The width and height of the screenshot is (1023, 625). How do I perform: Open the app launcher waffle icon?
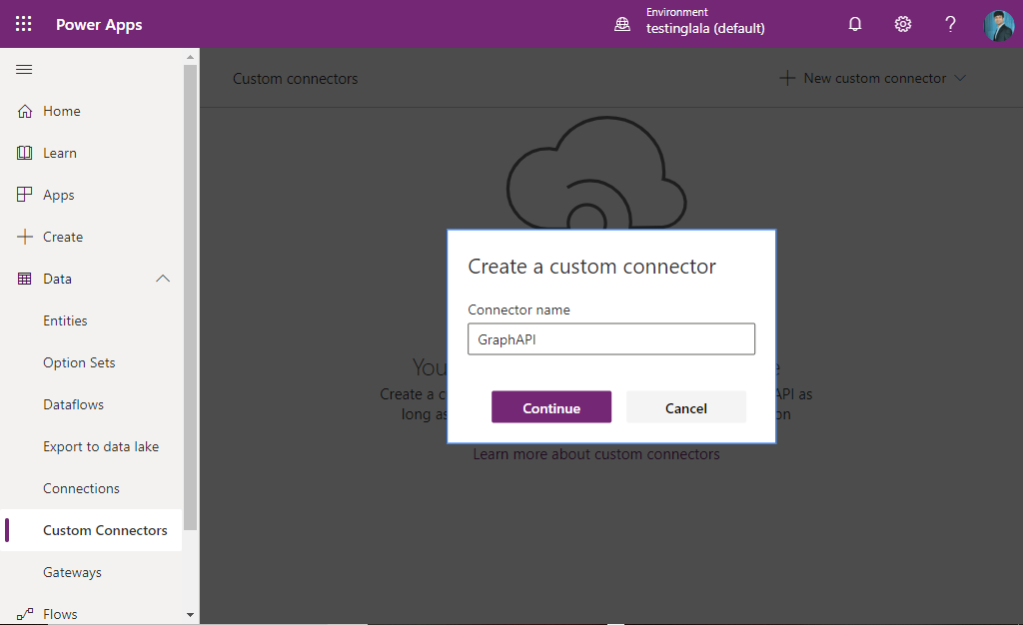tap(24, 24)
